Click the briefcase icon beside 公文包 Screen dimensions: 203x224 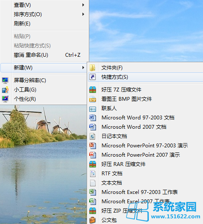point(93,220)
